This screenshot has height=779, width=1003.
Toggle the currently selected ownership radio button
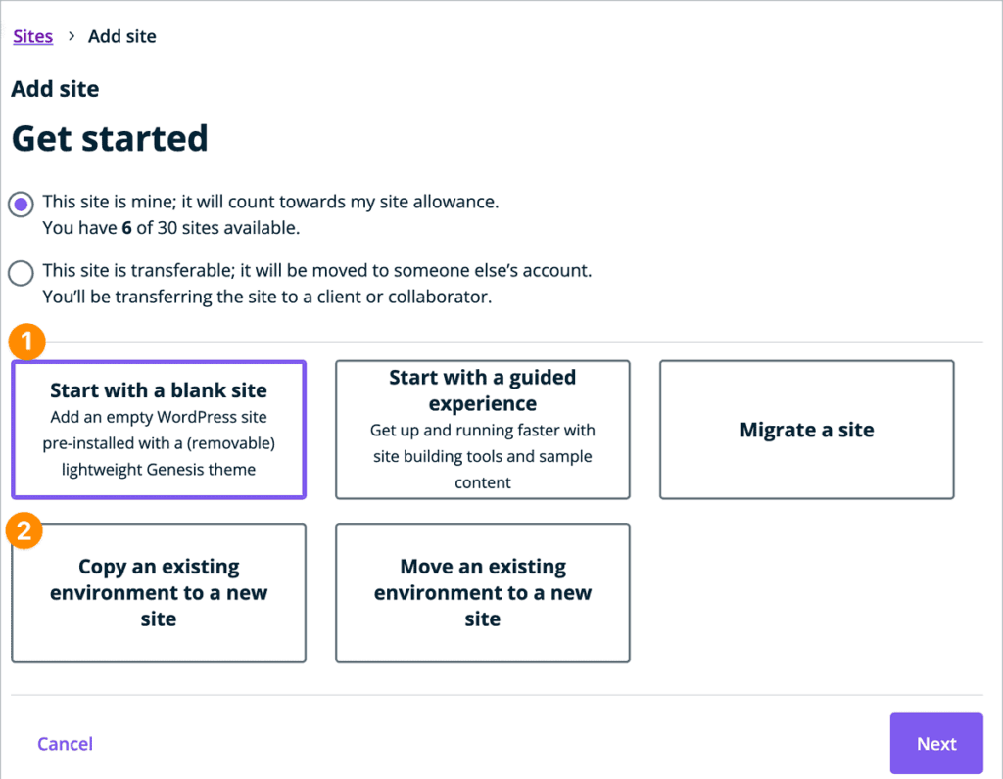point(21,205)
